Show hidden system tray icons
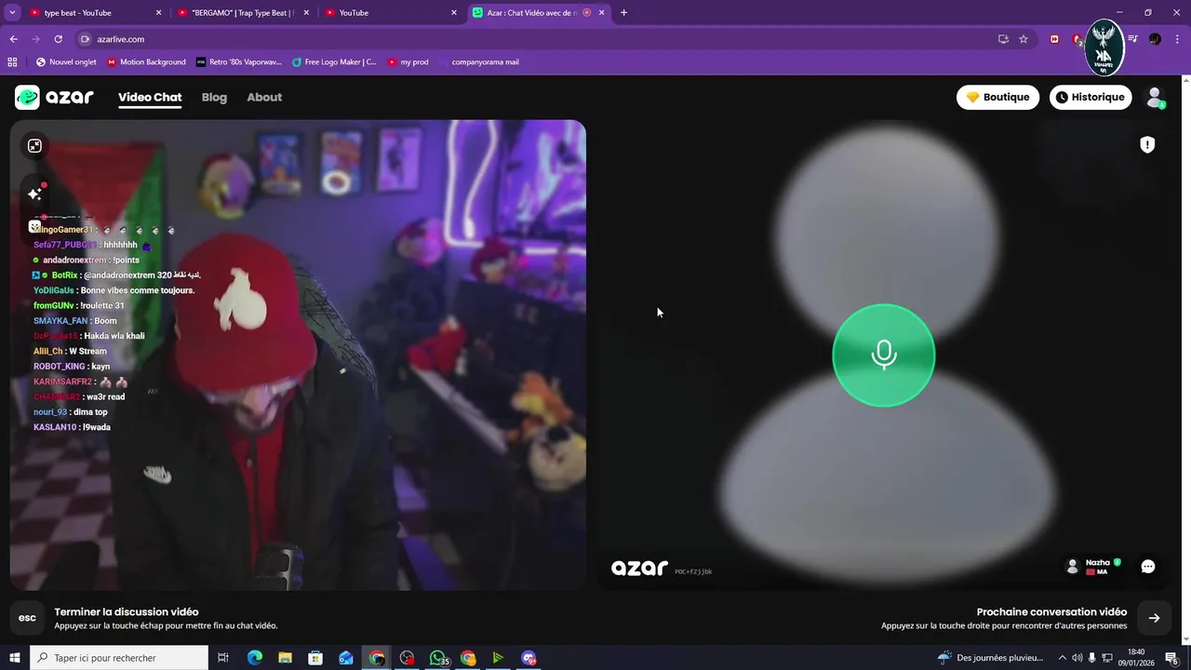 1063,658
